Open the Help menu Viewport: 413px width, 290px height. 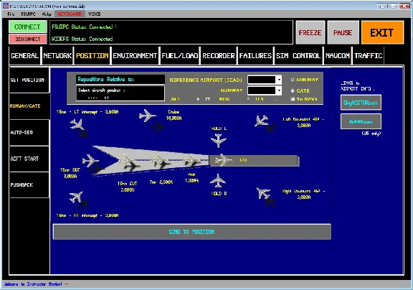[47, 14]
